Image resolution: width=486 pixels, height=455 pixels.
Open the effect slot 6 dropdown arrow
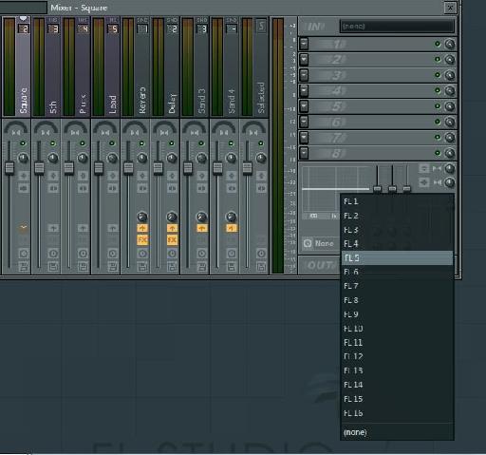pyautogui.click(x=304, y=122)
